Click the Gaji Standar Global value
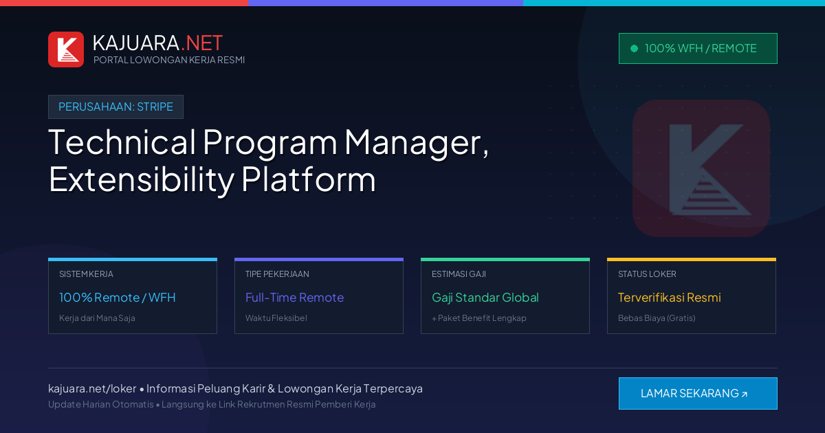The width and height of the screenshot is (825, 433). click(x=485, y=298)
